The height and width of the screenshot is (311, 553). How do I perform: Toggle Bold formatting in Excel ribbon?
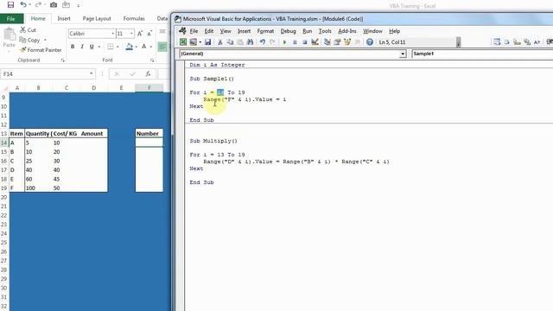73,46
